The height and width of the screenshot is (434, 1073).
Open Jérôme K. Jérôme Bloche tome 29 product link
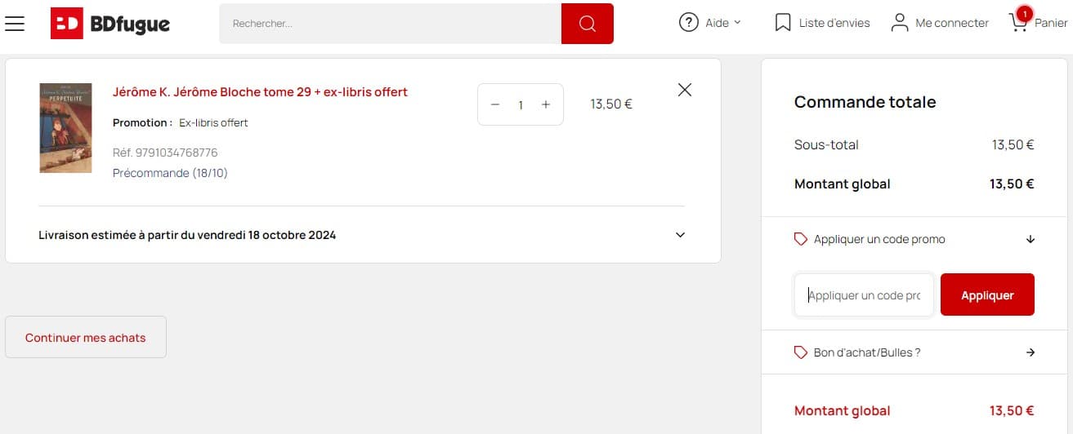click(260, 92)
